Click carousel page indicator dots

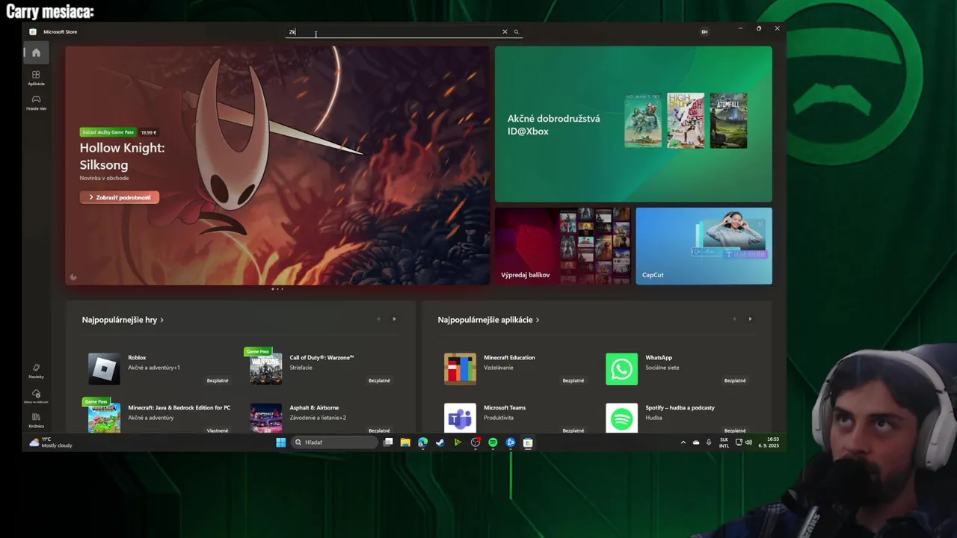(x=277, y=288)
